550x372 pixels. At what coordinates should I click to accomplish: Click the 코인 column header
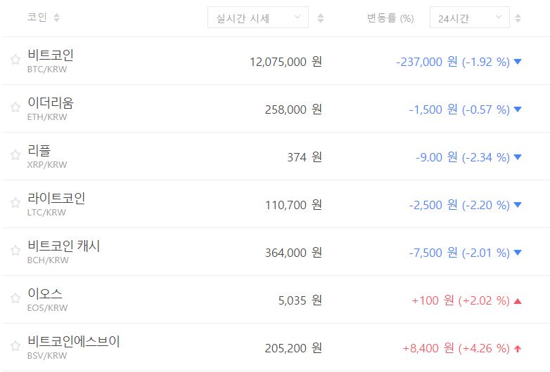coord(37,18)
